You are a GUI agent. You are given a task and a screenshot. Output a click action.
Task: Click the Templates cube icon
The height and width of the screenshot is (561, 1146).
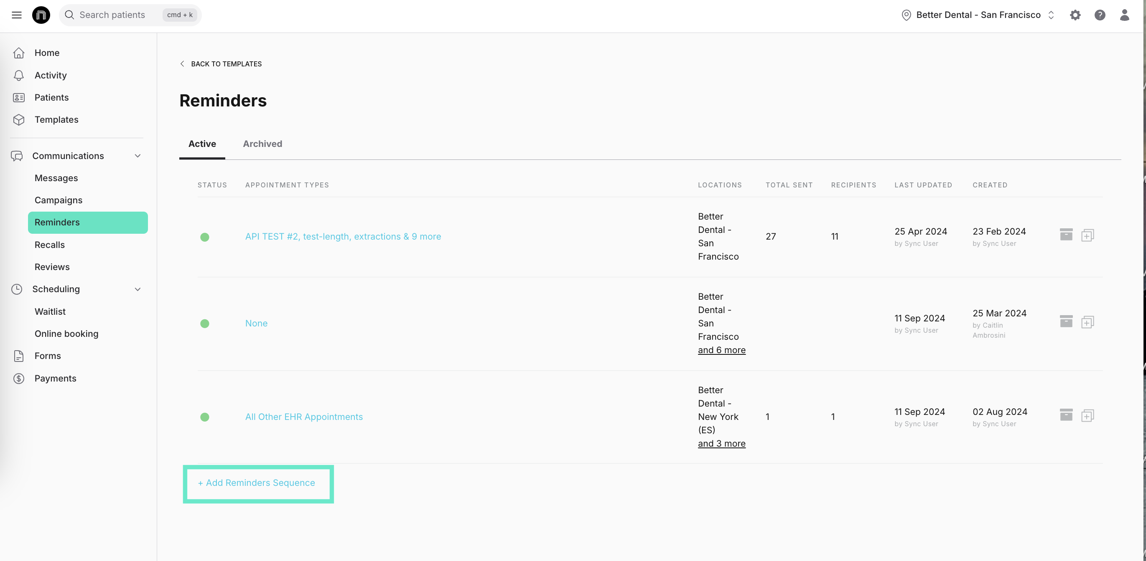[19, 120]
